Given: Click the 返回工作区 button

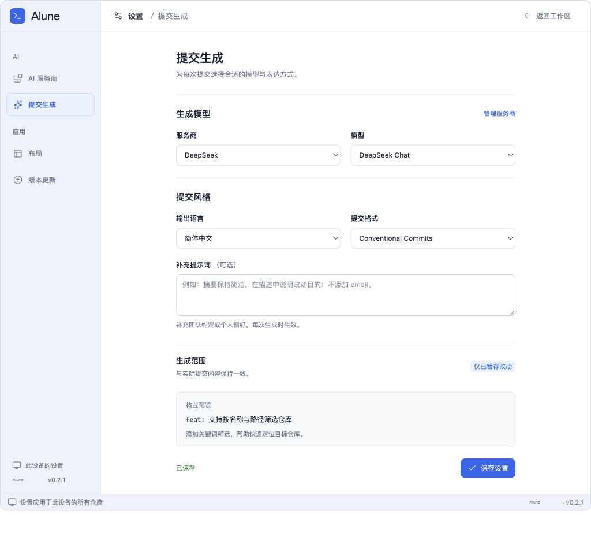Looking at the screenshot, I should tap(547, 16).
